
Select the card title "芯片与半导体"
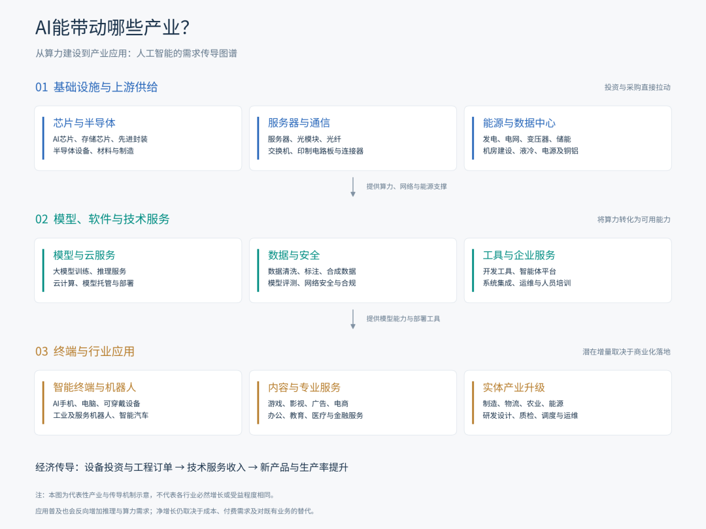pos(84,123)
